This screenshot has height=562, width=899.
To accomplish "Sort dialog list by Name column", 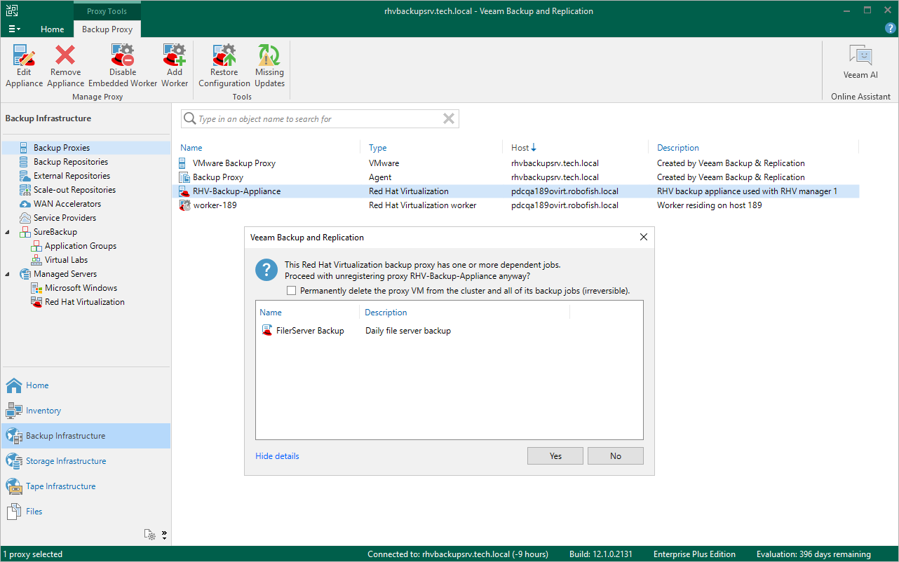I will 271,313.
